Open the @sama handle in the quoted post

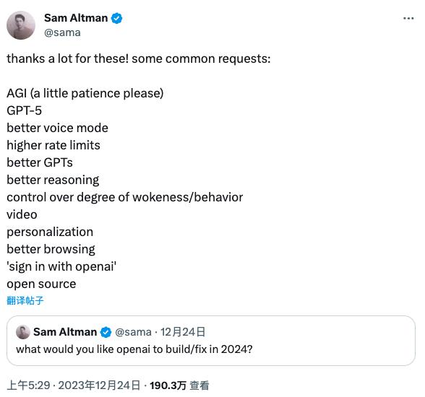[x=133, y=332]
